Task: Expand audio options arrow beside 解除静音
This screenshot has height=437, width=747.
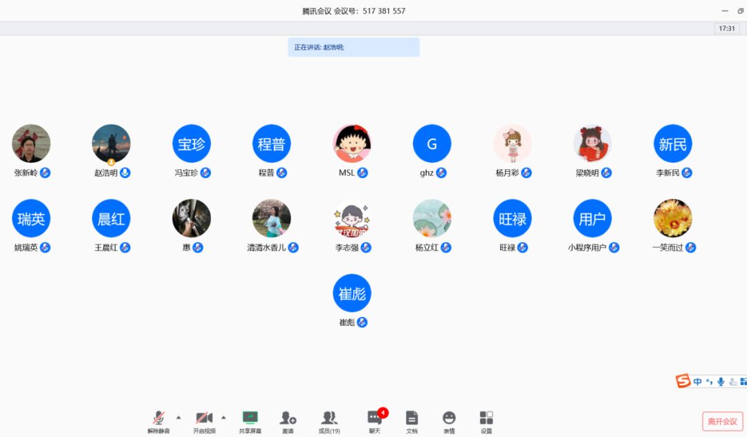Action: tap(178, 417)
